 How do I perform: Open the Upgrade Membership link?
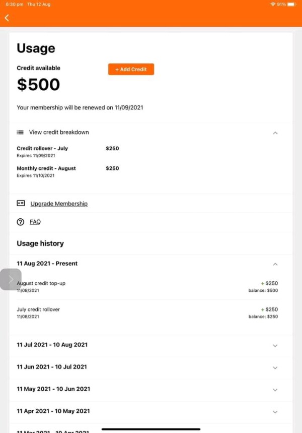(59, 204)
